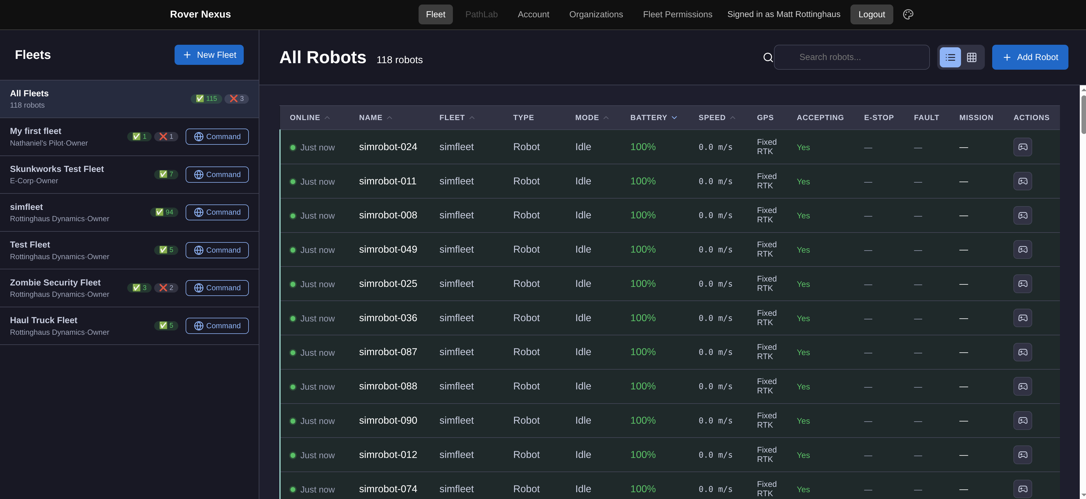Go to Account page
The width and height of the screenshot is (1086, 499).
pos(533,14)
